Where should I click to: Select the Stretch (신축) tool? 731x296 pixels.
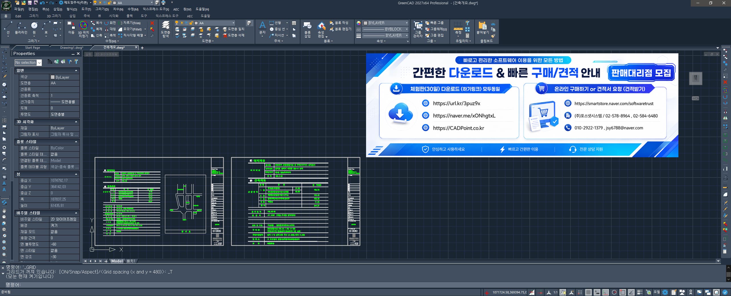click(96, 35)
